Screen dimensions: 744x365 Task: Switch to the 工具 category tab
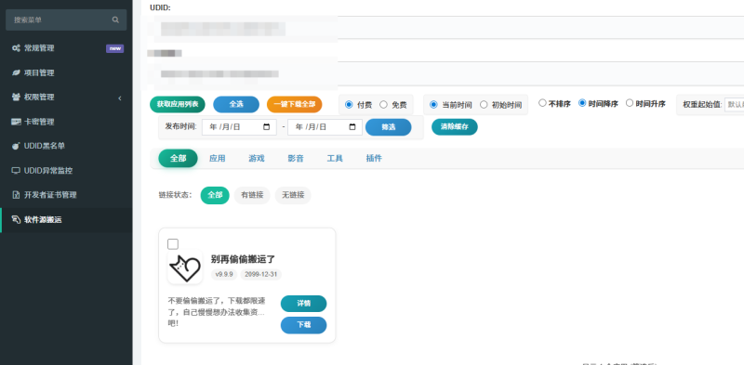pos(335,158)
